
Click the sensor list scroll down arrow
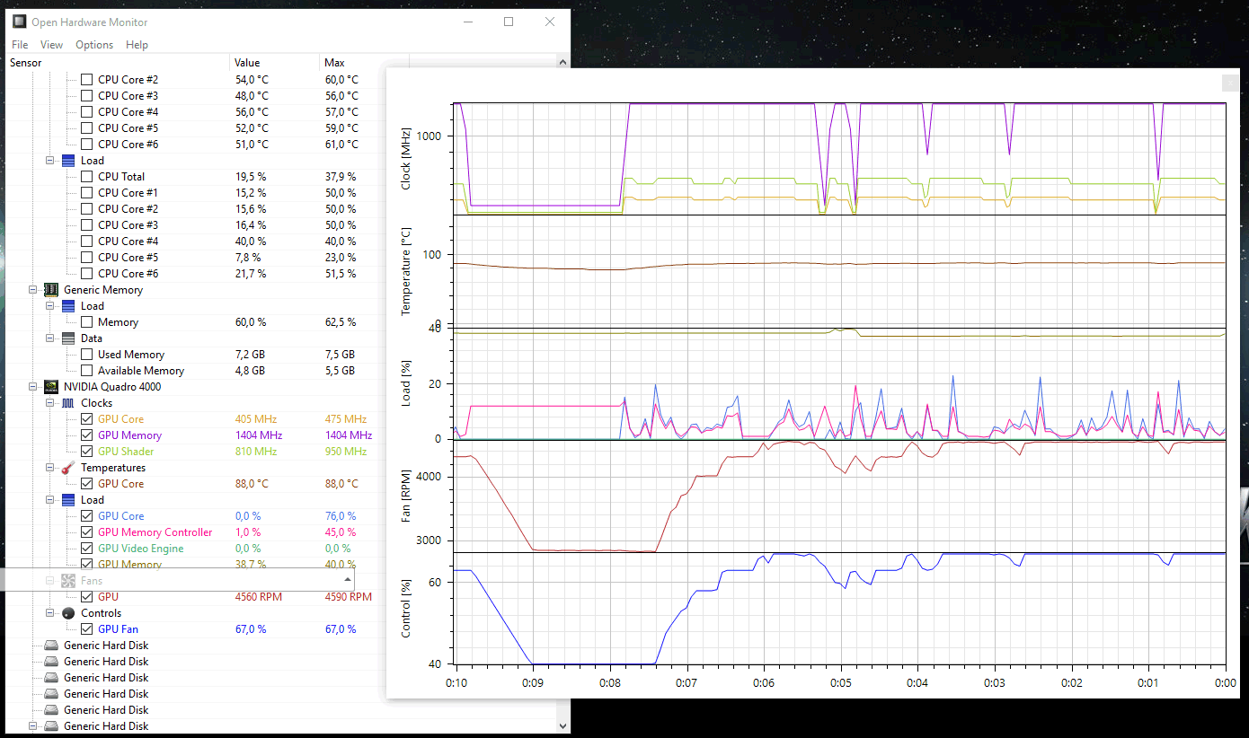click(x=563, y=725)
